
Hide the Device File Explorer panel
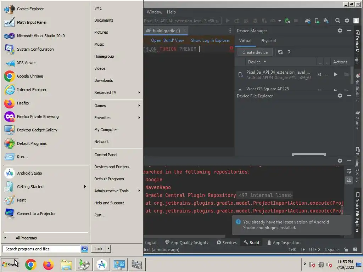click(349, 96)
